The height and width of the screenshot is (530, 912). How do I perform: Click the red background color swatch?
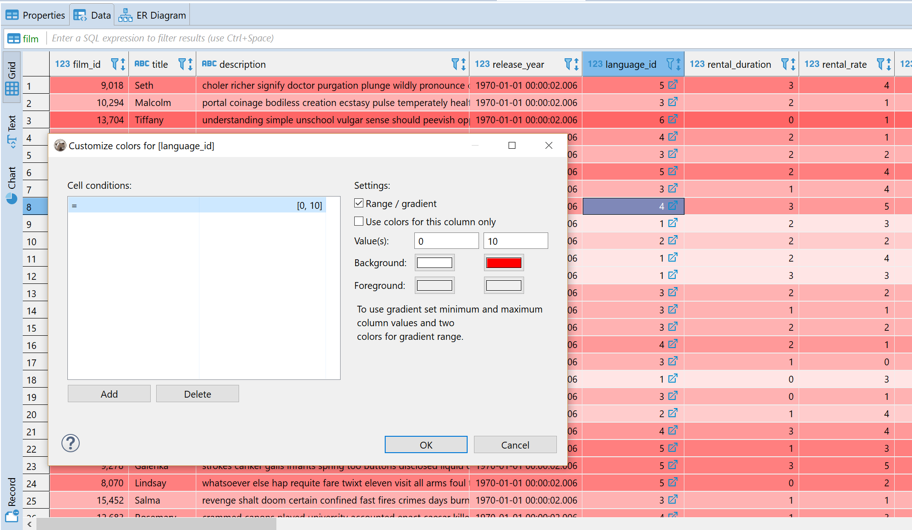tap(504, 262)
